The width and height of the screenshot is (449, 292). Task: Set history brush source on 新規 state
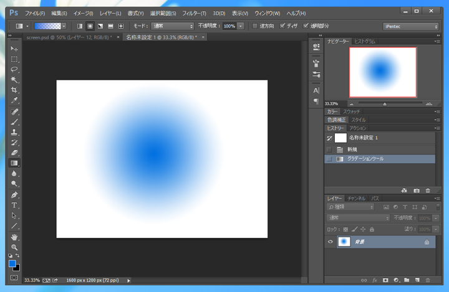(329, 149)
